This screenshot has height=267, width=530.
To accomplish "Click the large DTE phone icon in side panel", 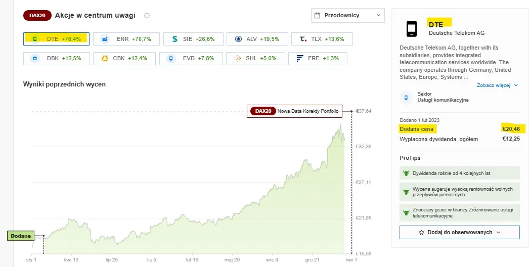I will 411,29.
